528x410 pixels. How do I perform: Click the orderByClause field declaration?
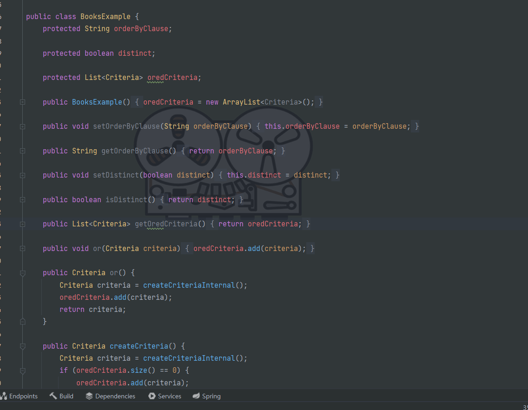141,29
